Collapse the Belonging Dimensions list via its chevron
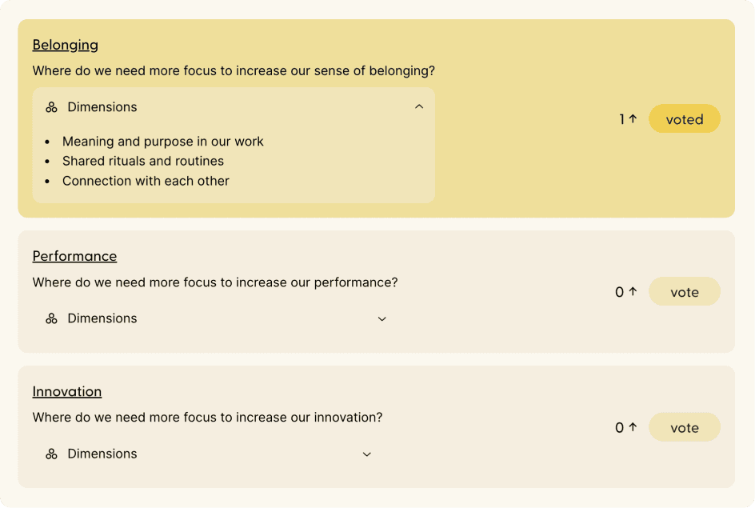 point(419,106)
